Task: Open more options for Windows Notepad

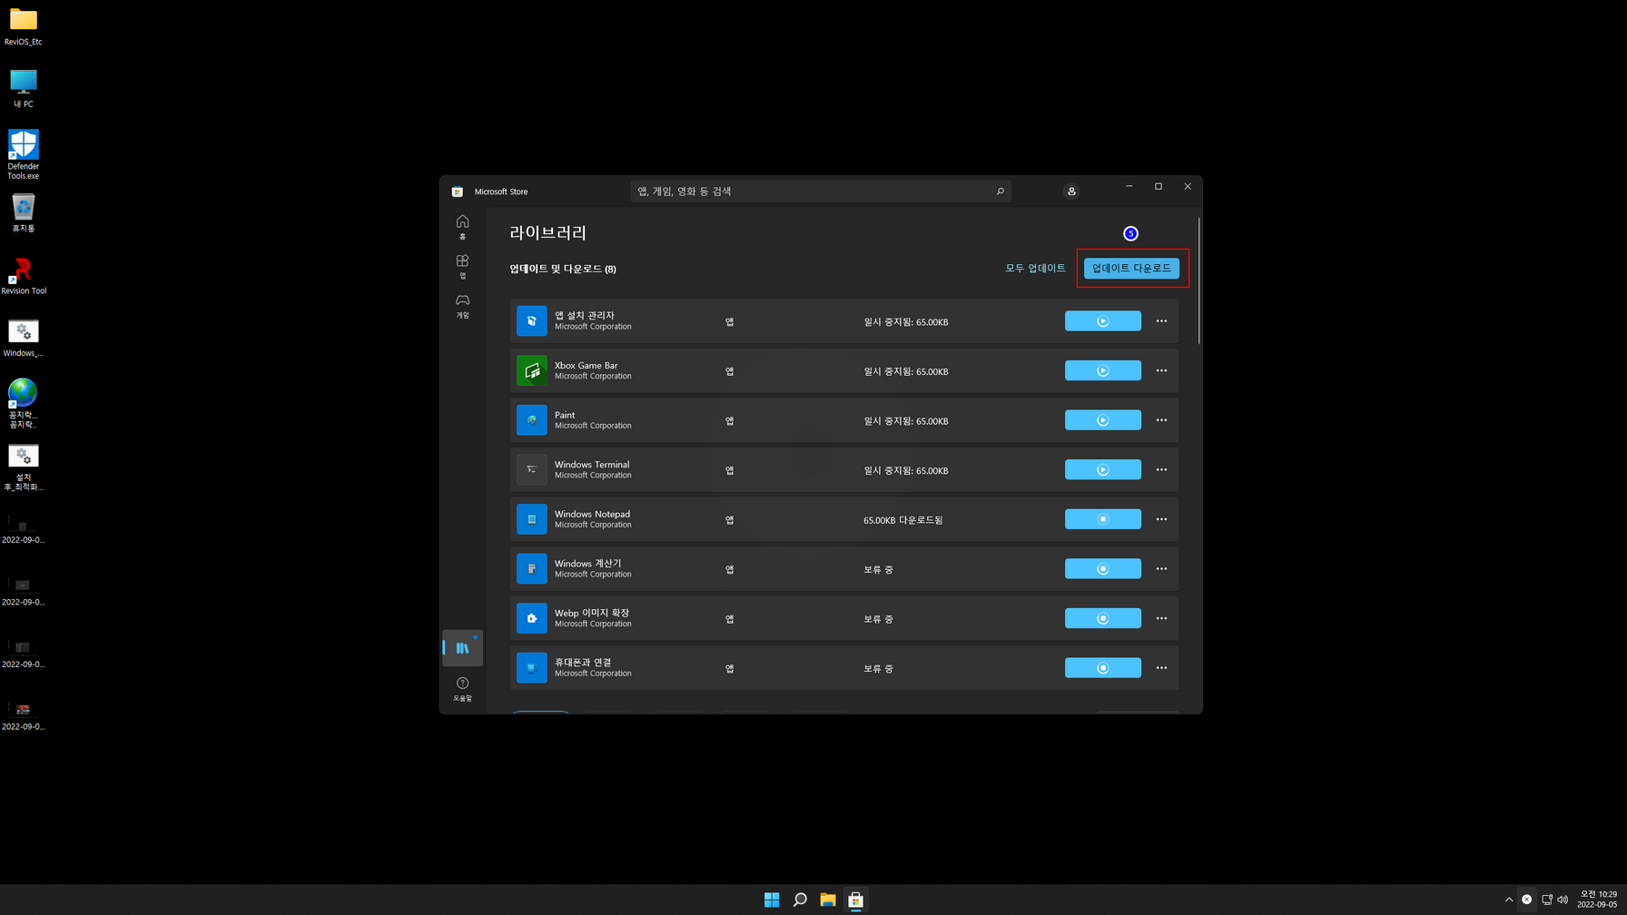Action: (1161, 519)
